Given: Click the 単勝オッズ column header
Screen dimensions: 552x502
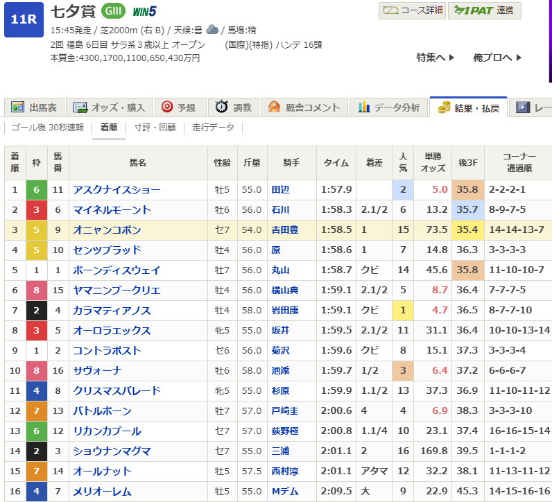Looking at the screenshot, I should click(433, 163).
